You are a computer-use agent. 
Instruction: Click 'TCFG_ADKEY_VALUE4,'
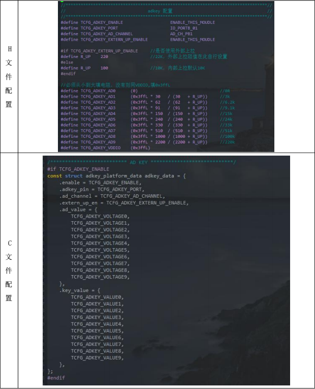[x=97, y=324]
